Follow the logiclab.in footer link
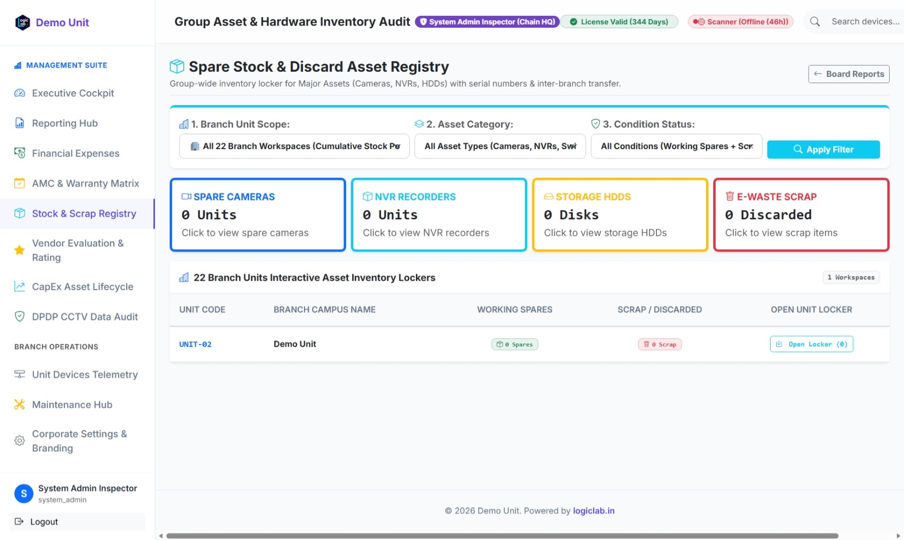 593,511
